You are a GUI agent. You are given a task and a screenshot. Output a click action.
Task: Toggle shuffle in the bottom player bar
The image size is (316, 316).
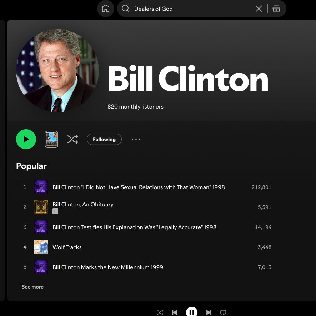160,312
